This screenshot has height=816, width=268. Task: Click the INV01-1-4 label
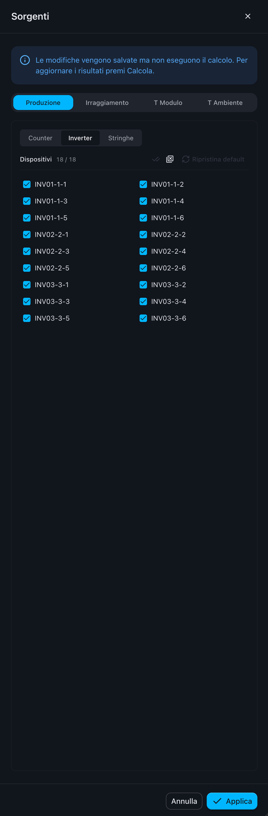167,201
